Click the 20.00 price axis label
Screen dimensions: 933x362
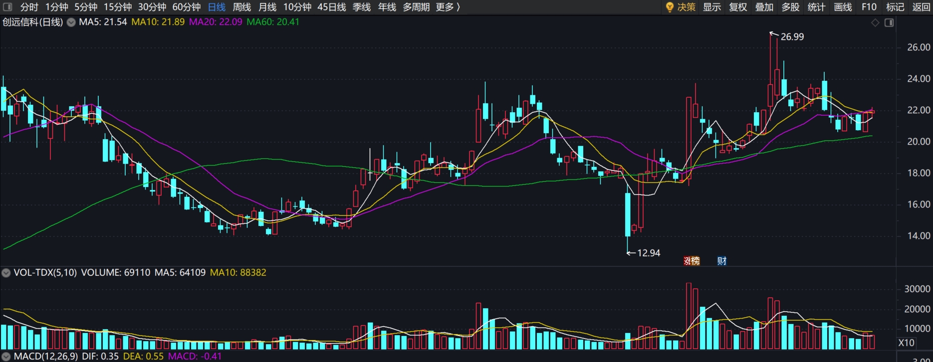click(919, 142)
